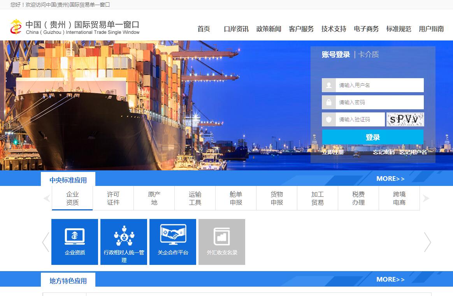This screenshot has height=296, width=453.
Task: Open the greyed 外汇收支名录 tile
Action: pos(222,242)
